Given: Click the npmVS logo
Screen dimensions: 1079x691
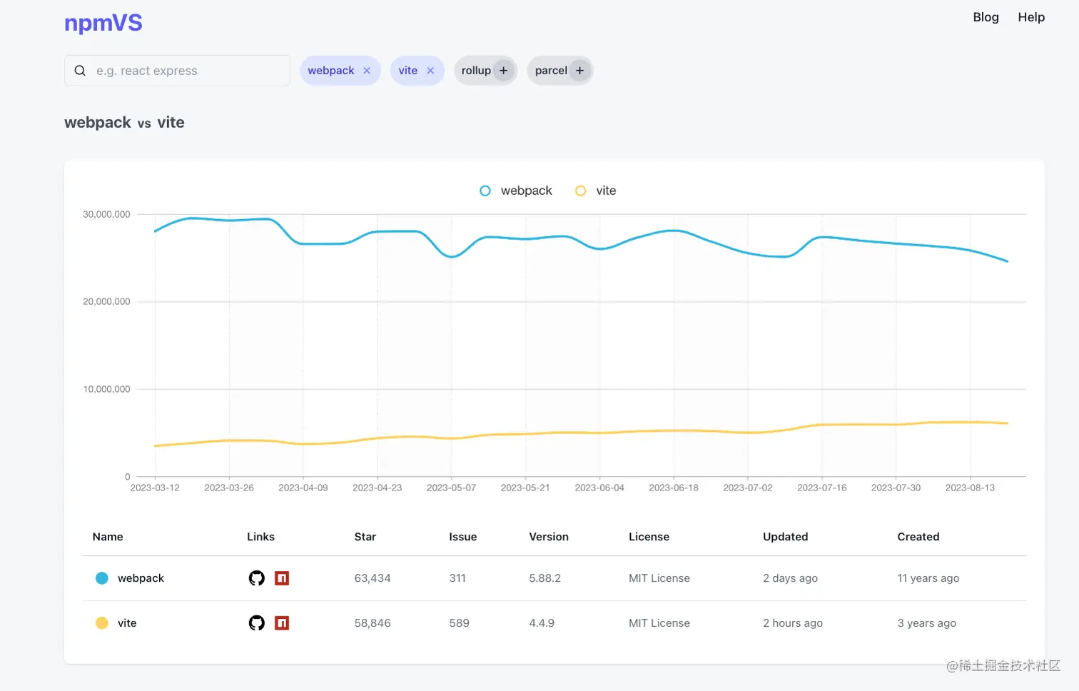Looking at the screenshot, I should click(103, 23).
